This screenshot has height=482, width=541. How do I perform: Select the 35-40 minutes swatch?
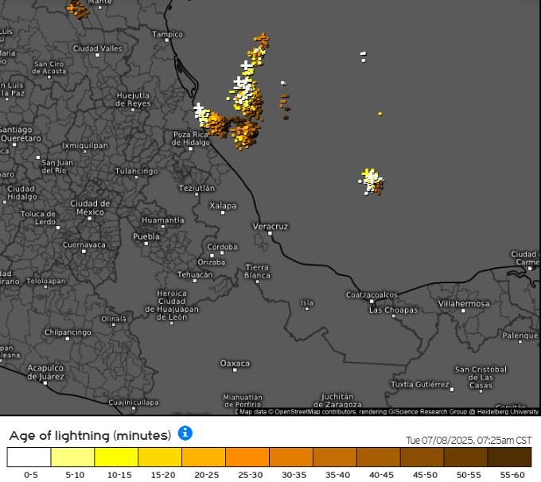[x=335, y=457]
